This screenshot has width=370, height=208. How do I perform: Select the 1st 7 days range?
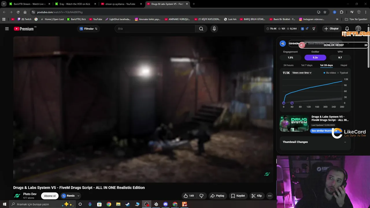point(307,65)
